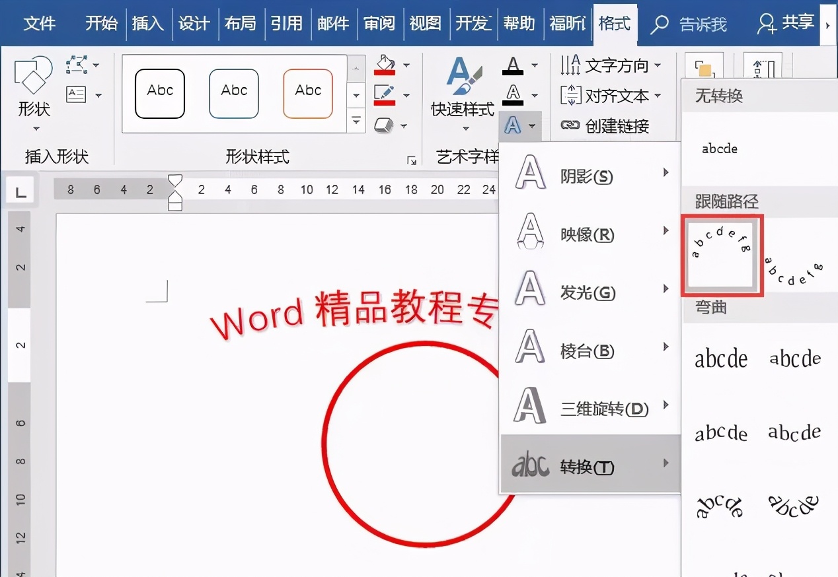This screenshot has height=577, width=838.
Task: Select the abcde no transform option
Action: coord(720,149)
